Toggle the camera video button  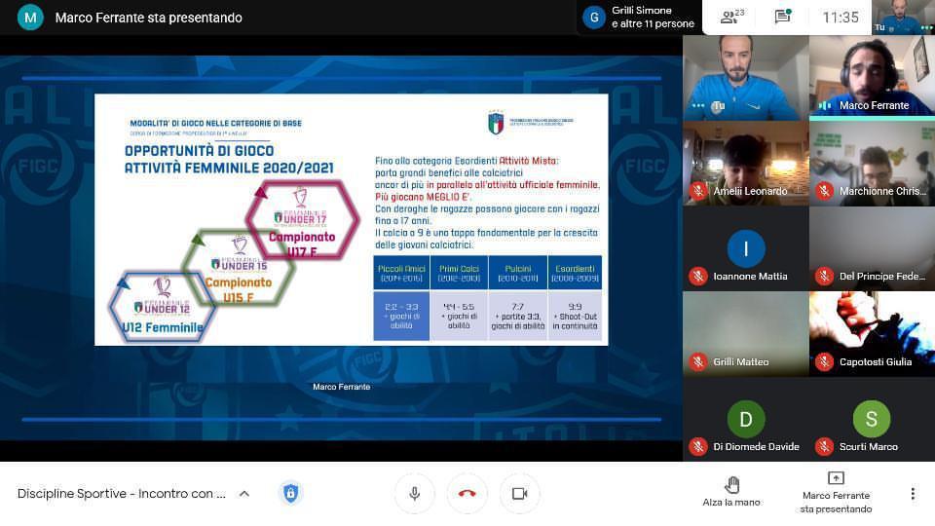point(519,494)
